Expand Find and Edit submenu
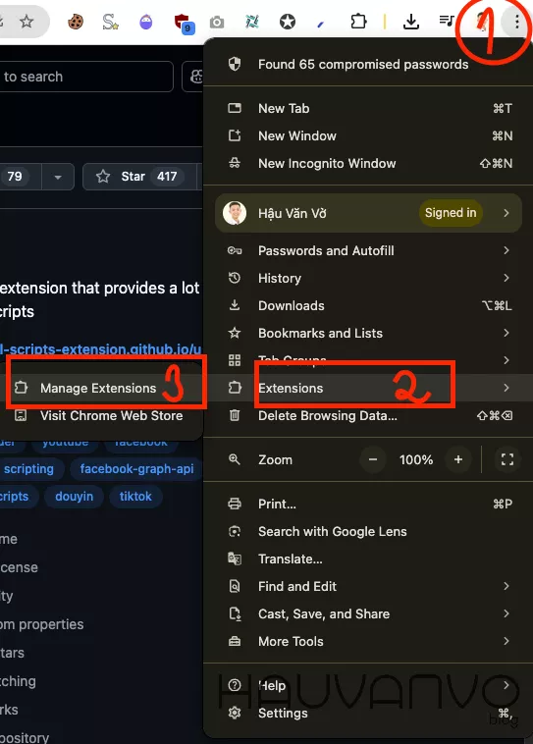Viewport: 533px width, 744px height. point(368,587)
